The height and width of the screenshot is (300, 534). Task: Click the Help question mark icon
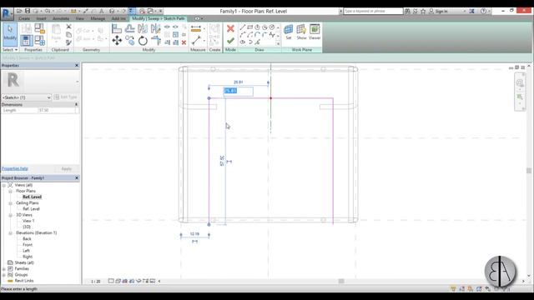pos(483,11)
